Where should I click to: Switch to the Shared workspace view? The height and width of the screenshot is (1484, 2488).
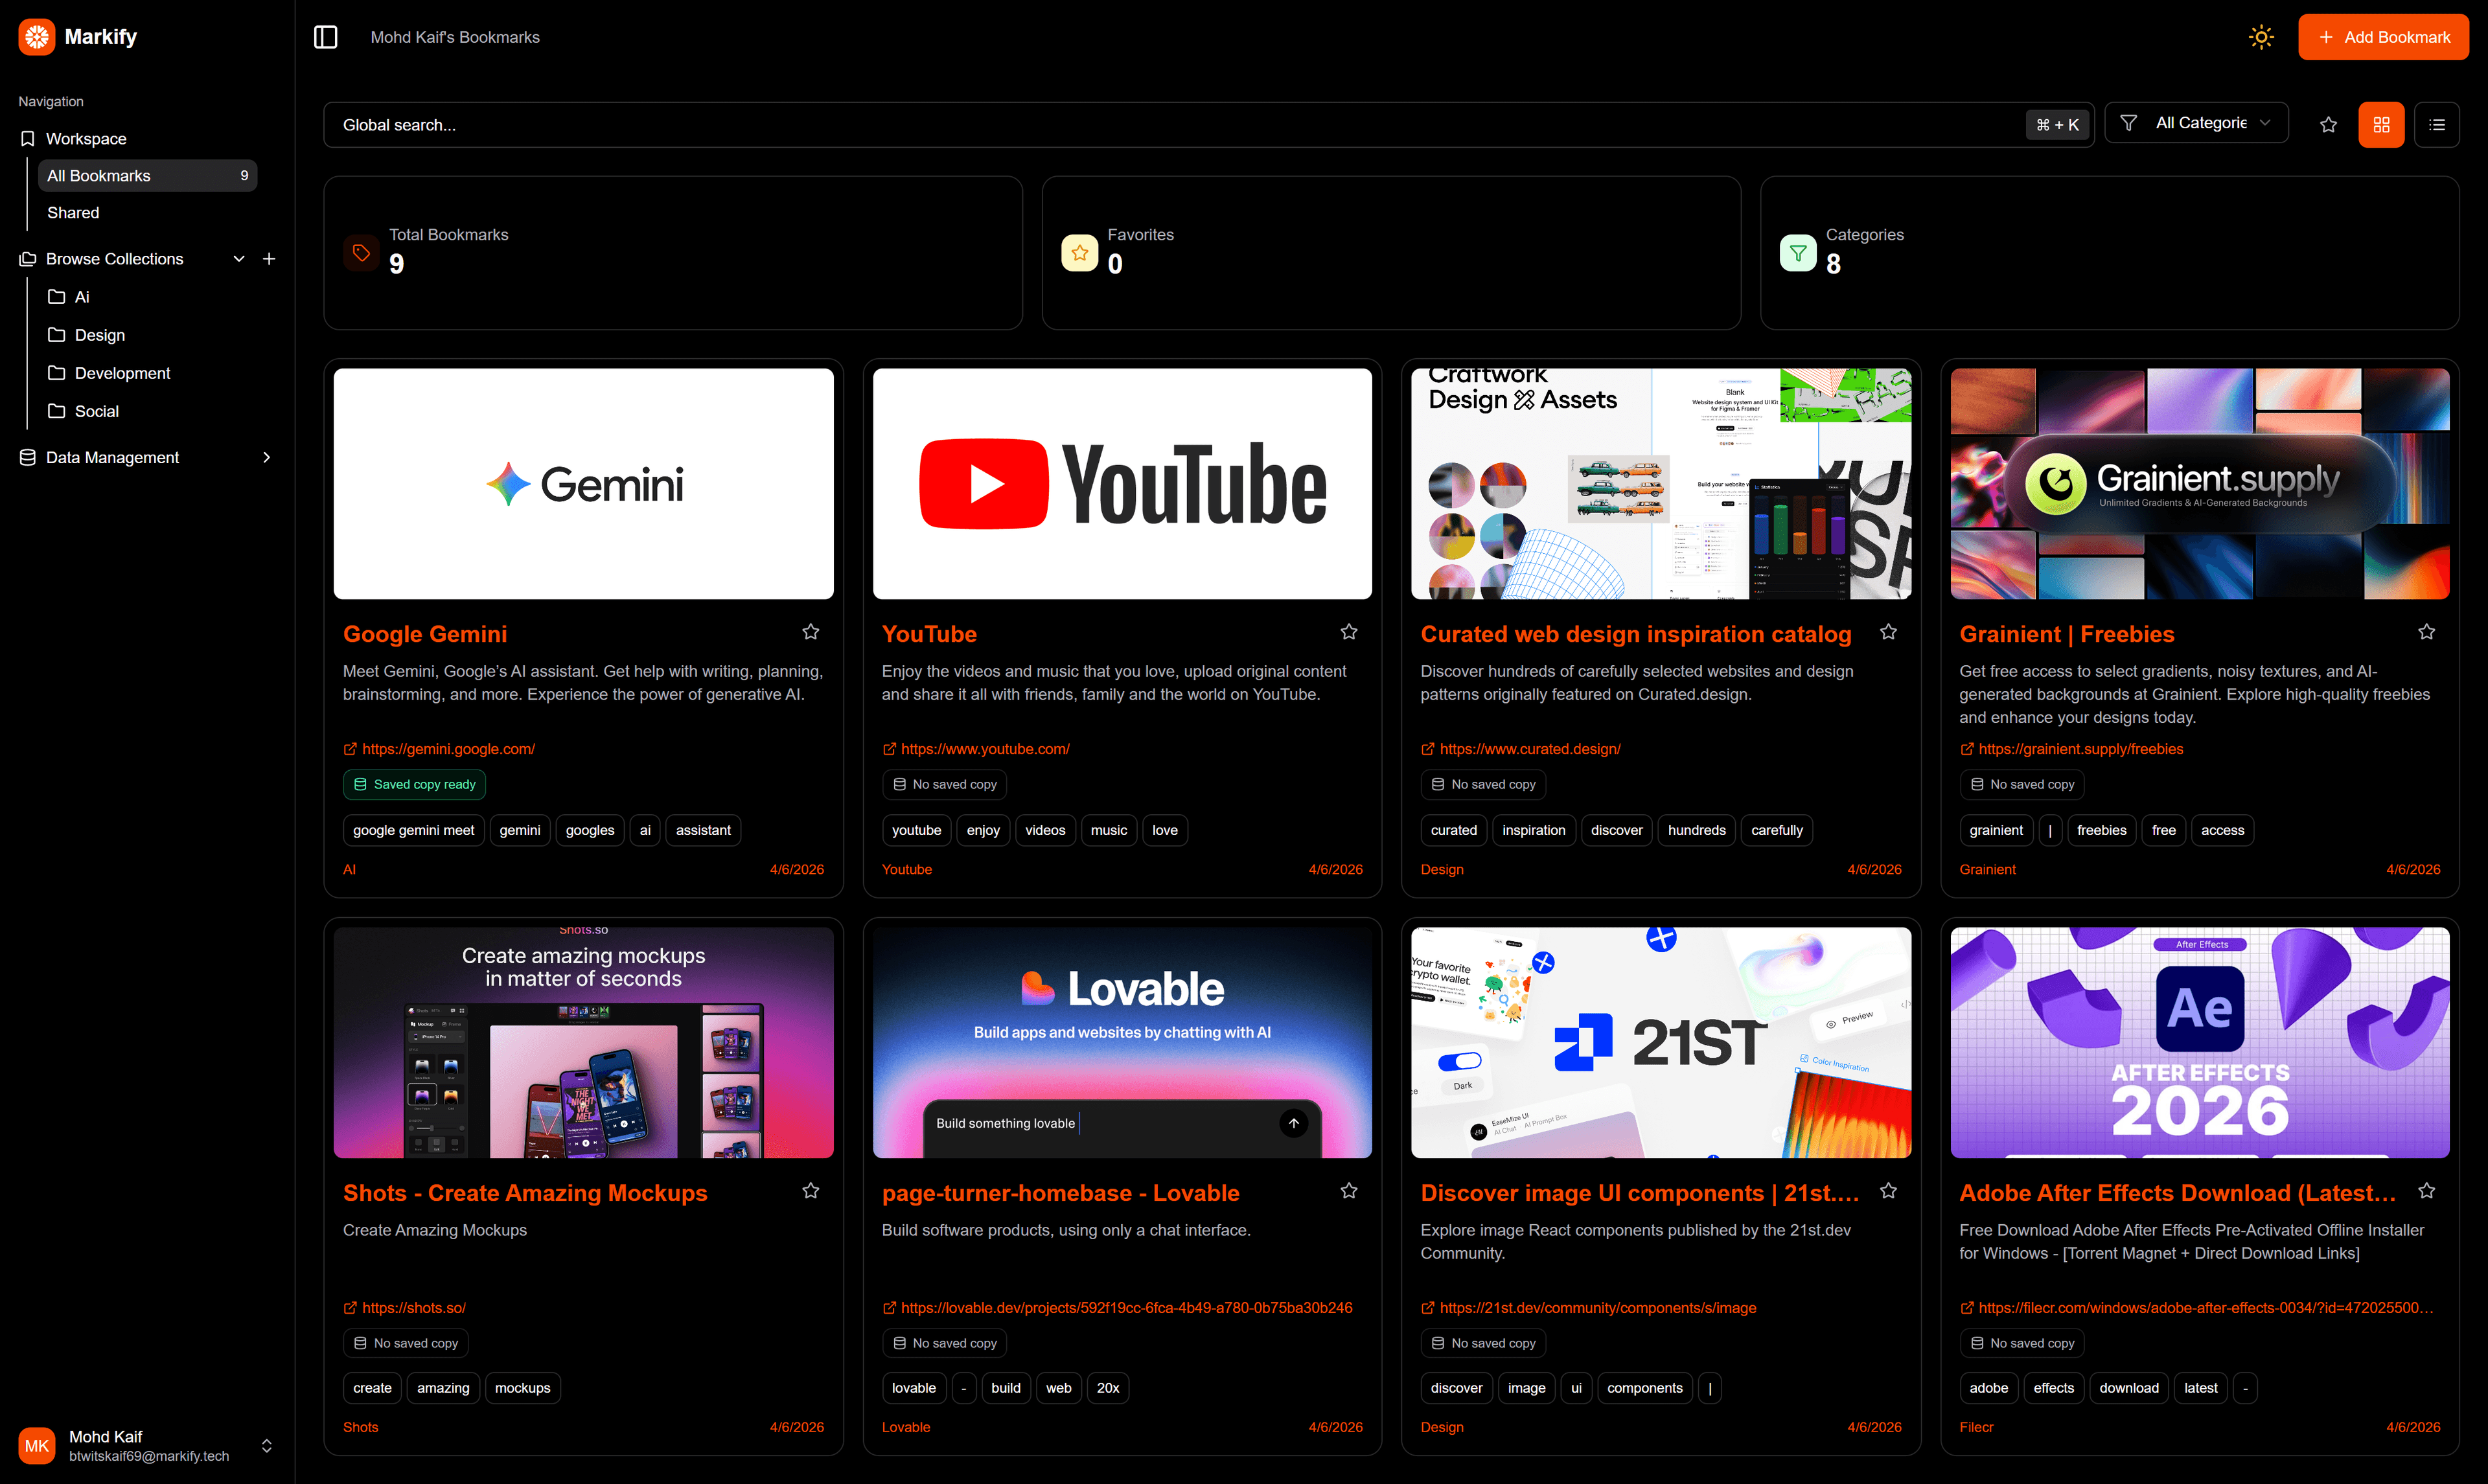[x=73, y=212]
